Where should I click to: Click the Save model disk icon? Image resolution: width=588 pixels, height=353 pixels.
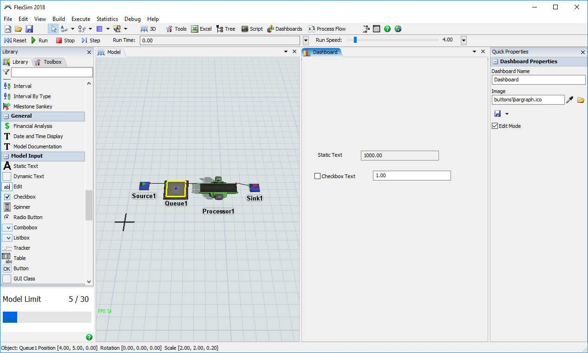click(29, 29)
